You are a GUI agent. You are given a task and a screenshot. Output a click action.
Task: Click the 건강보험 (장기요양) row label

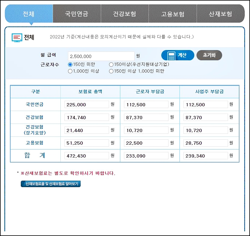tap(35, 130)
